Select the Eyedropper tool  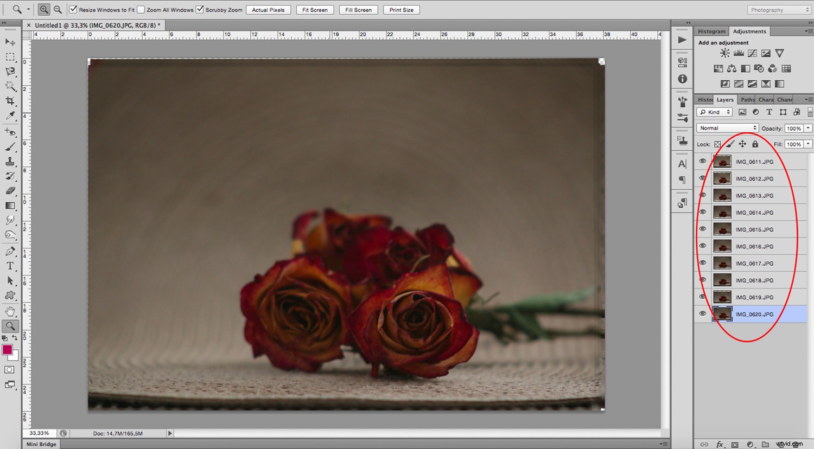pyautogui.click(x=10, y=116)
